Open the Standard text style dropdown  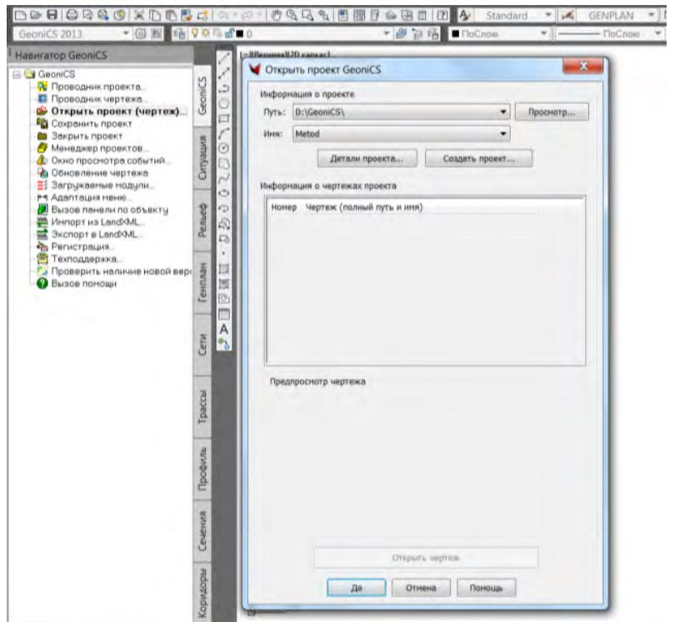[548, 16]
